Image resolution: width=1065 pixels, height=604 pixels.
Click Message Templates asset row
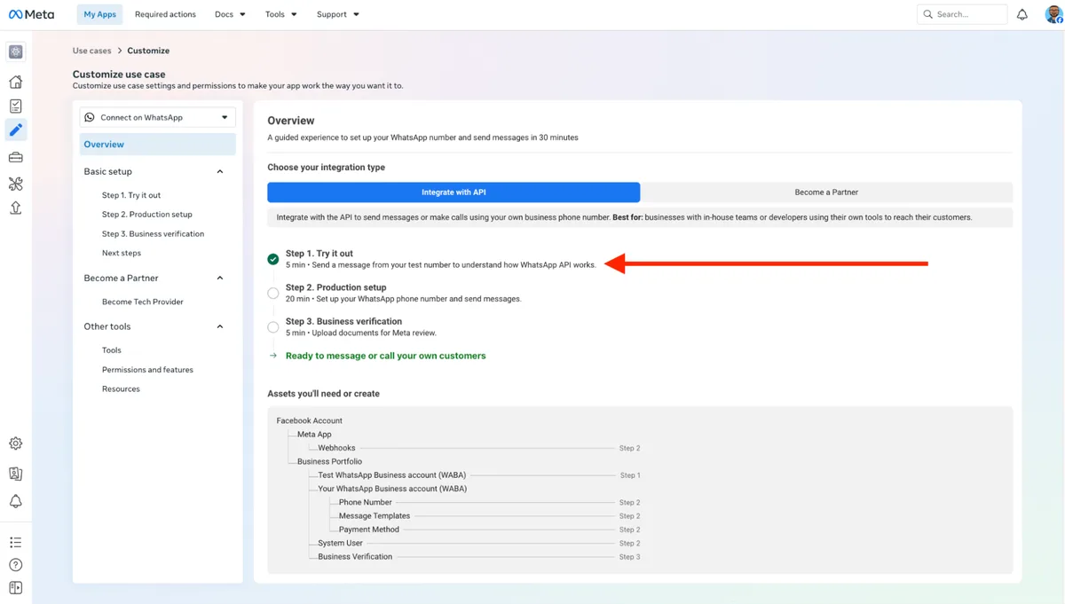pyautogui.click(x=489, y=516)
